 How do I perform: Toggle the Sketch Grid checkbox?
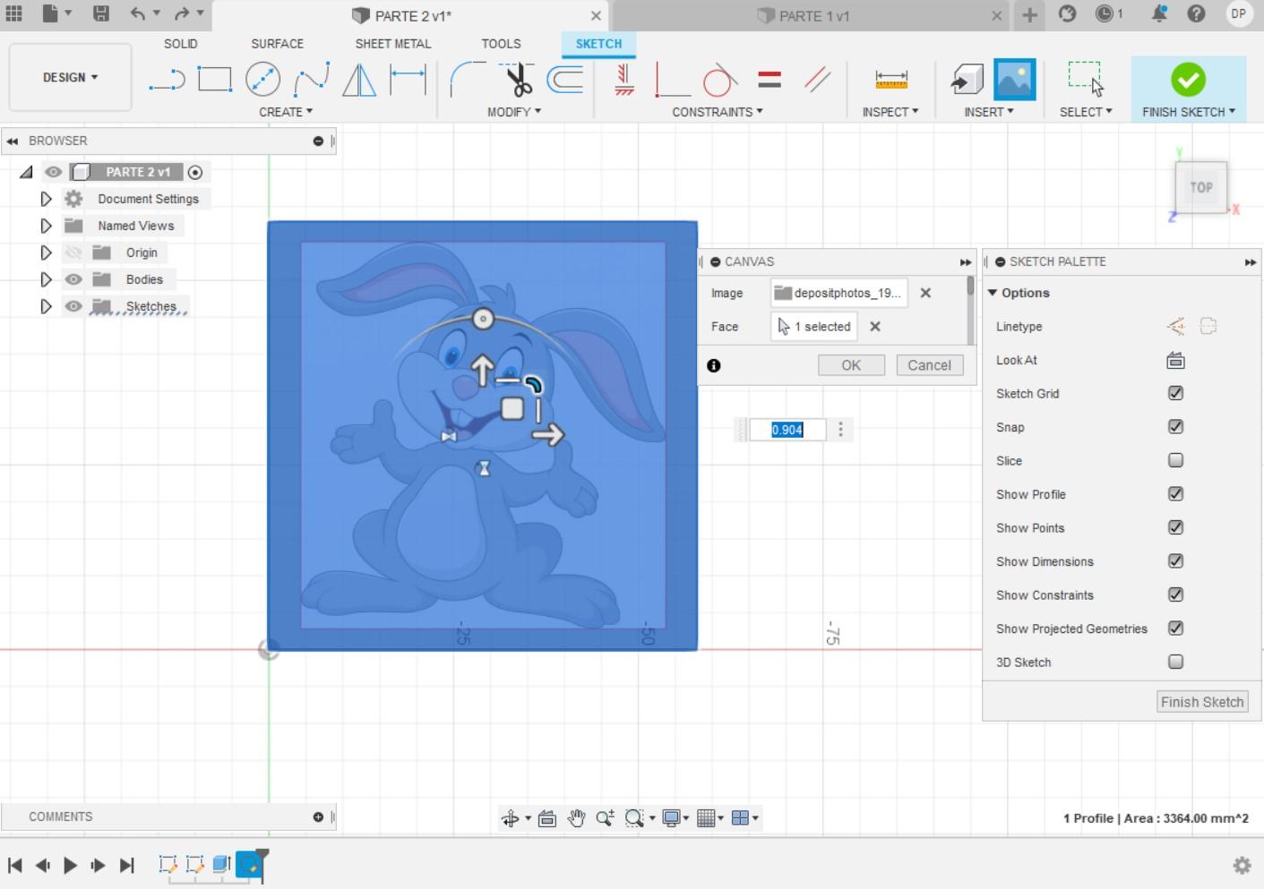pyautogui.click(x=1175, y=393)
